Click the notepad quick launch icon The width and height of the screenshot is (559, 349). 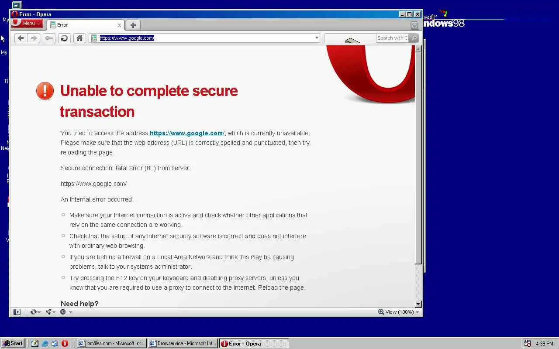(35, 344)
